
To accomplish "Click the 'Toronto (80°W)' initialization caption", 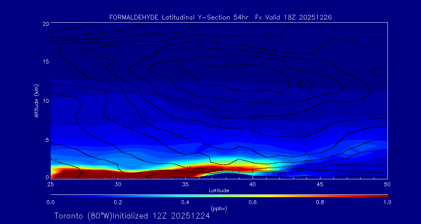I will pos(132,216).
